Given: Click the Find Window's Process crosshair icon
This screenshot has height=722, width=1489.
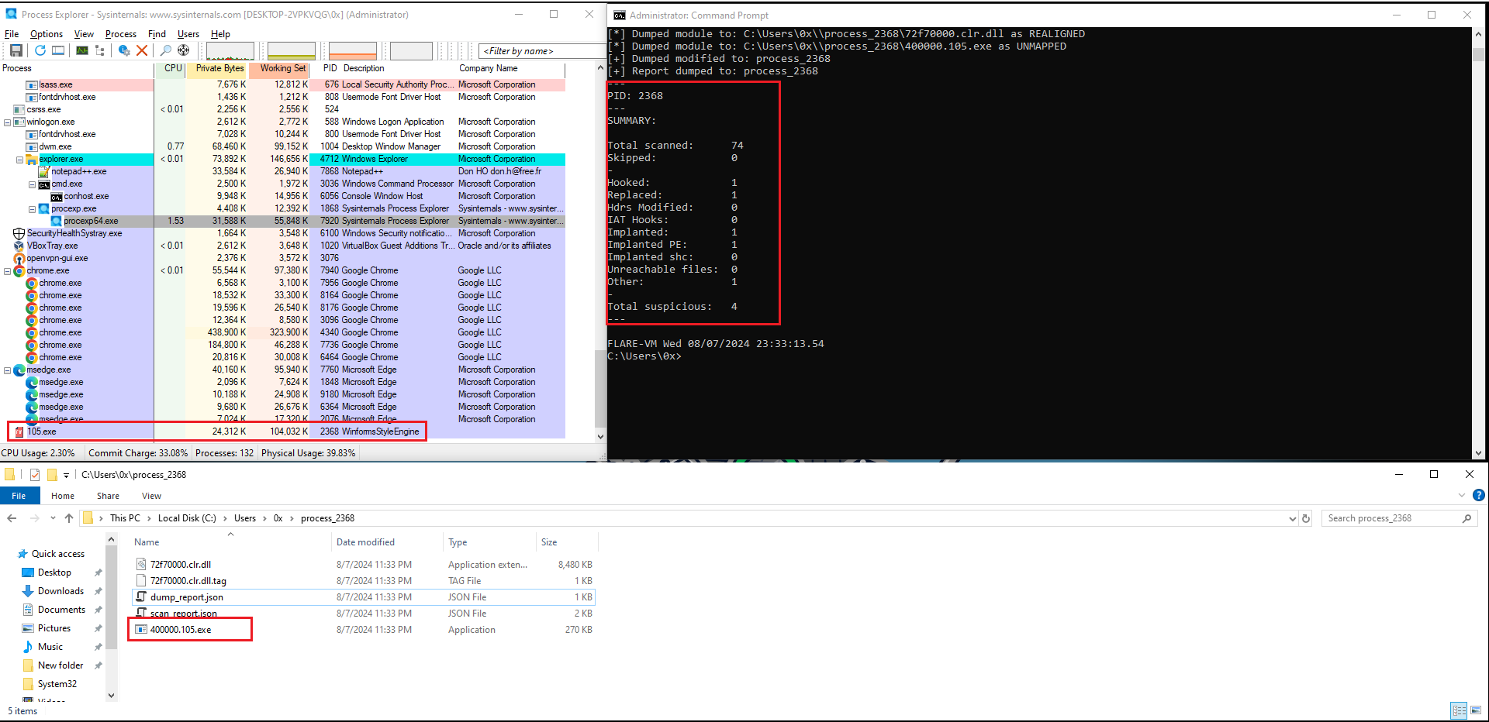Looking at the screenshot, I should (x=183, y=50).
